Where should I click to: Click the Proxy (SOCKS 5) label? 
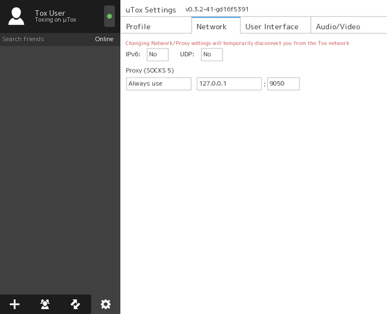tap(150, 70)
